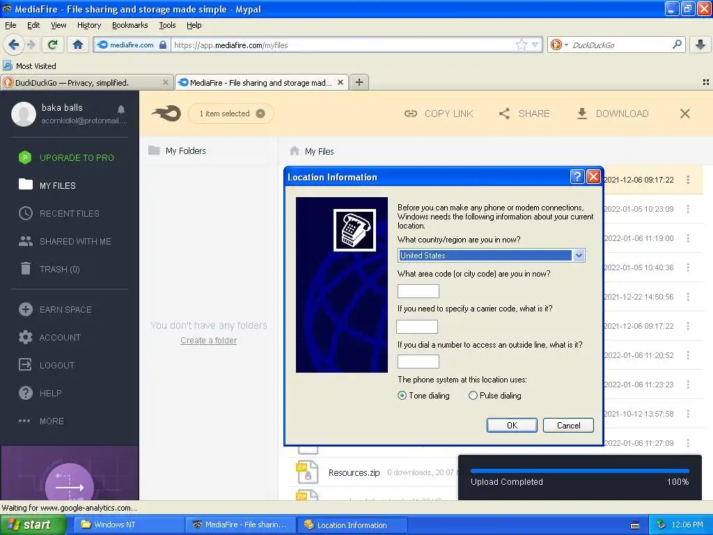Open the downloads arrow button in toolbar
713x535 pixels.
(700, 45)
